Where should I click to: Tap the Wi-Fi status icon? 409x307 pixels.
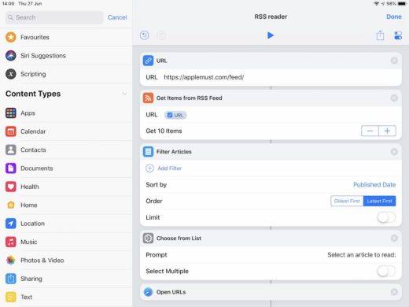click(376, 4)
